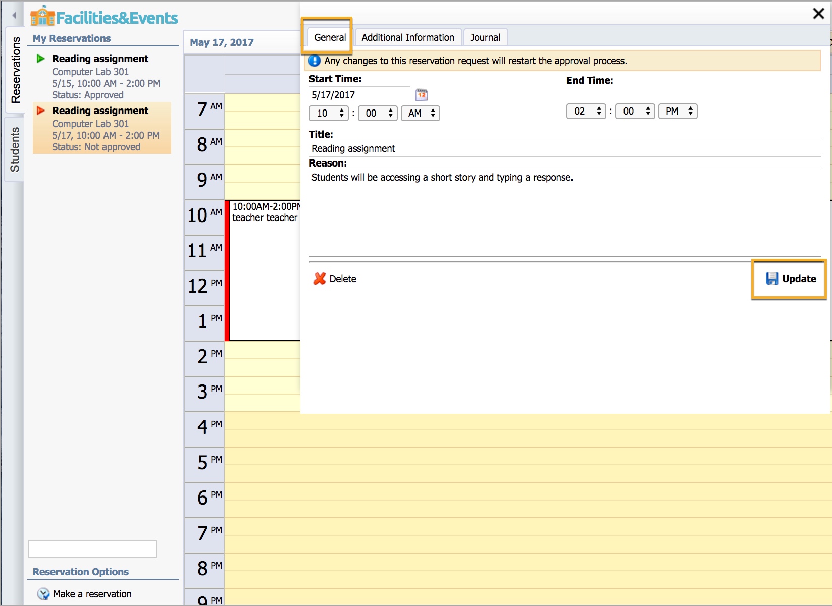Viewport: 832px width, 606px height.
Task: Click the 'Status: Approved' text
Action: (x=88, y=95)
